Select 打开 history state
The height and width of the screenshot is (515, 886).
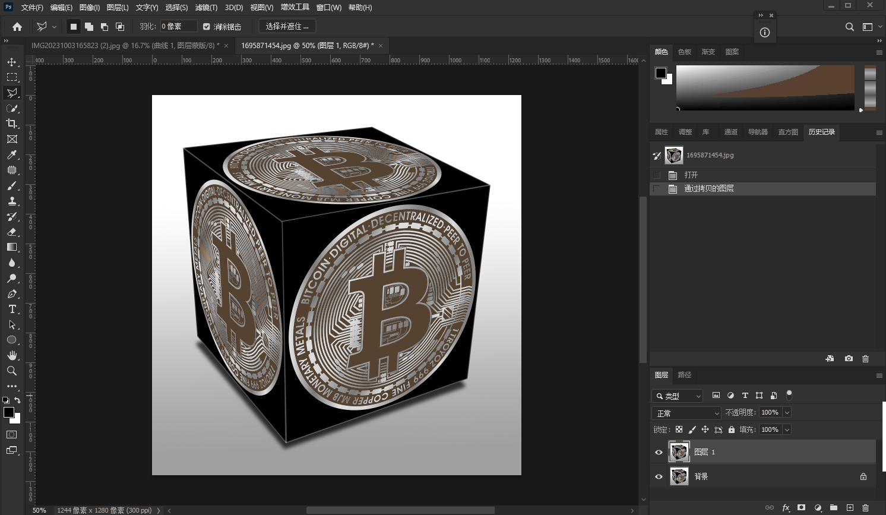click(x=763, y=175)
